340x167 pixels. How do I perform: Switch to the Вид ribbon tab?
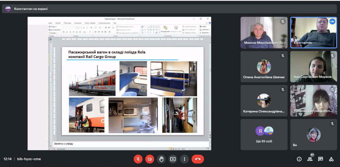(x=115, y=23)
